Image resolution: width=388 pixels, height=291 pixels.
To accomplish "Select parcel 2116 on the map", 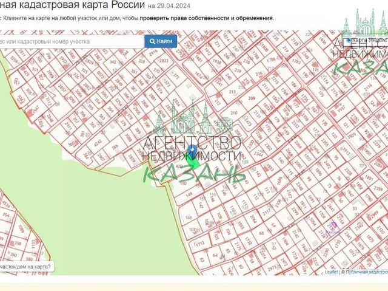I will click(368, 87).
